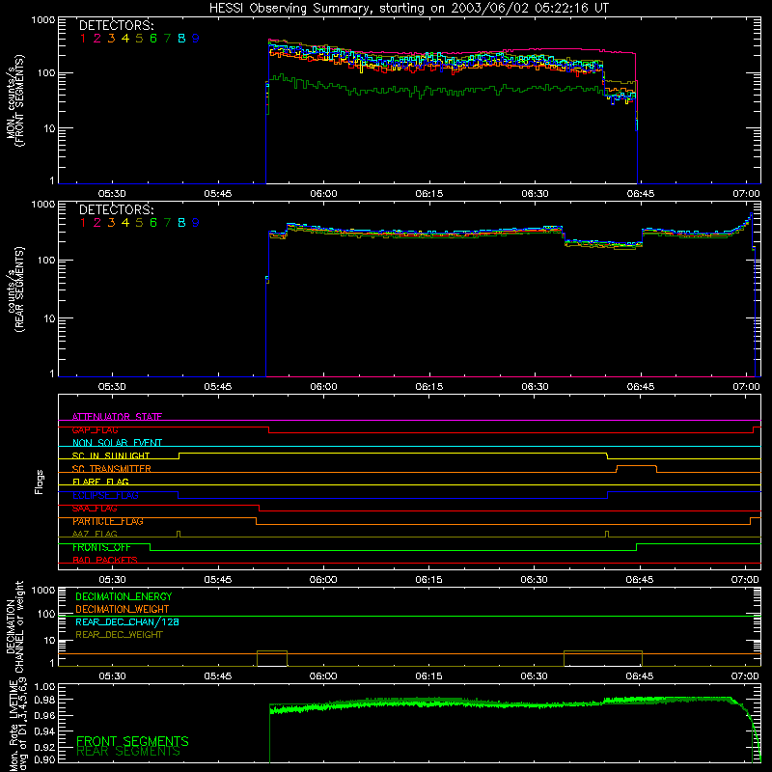Click the 100 y-axis label on the decimation plot
Screen dimensions: 772x772
point(46,614)
